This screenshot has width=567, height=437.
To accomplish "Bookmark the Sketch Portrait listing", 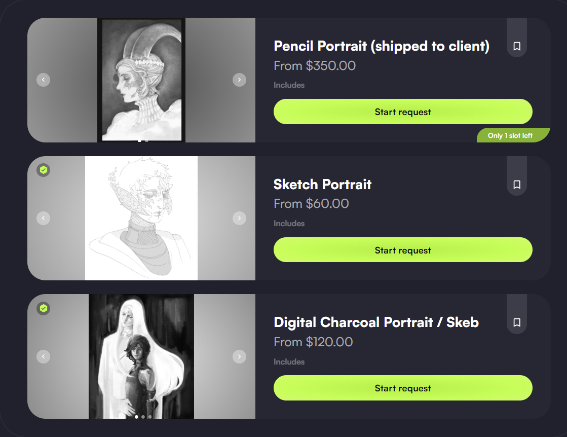I will click(x=517, y=185).
